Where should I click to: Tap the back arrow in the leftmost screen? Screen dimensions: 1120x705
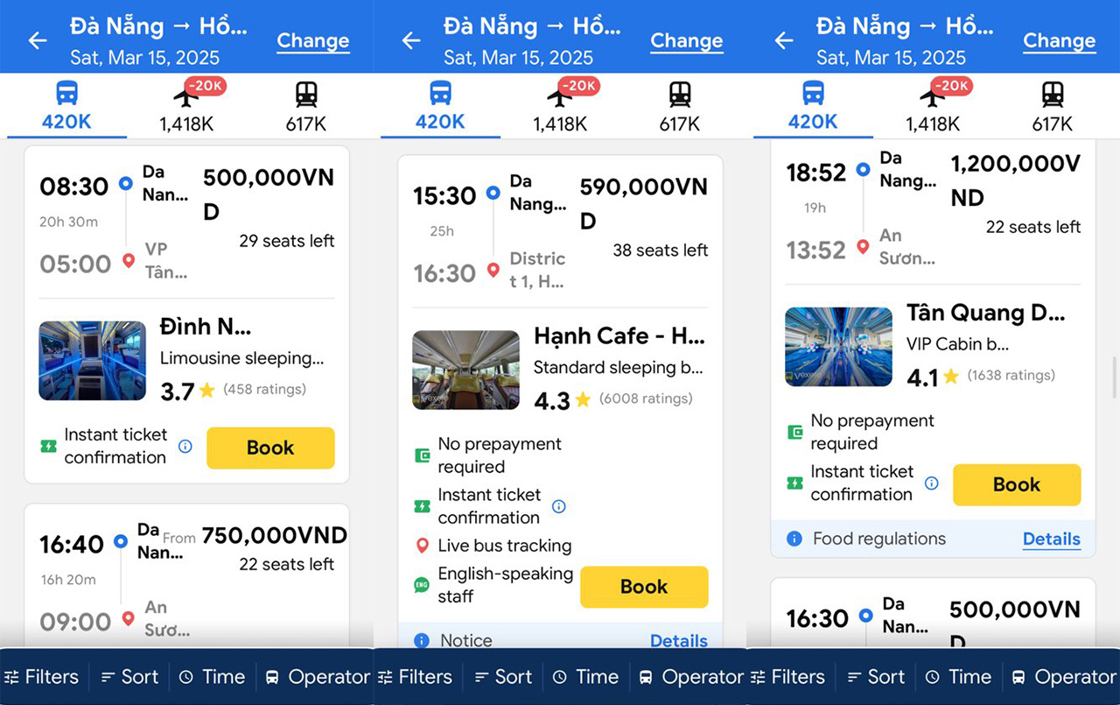[x=37, y=40]
